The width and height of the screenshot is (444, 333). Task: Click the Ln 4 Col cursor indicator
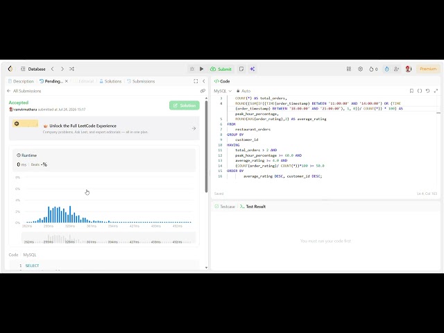[x=427, y=194]
